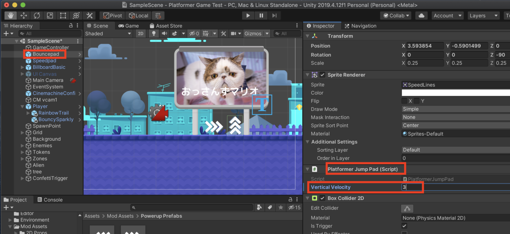Go to Mod Assets breadcrumb
The height and width of the screenshot is (234, 510).
point(120,216)
